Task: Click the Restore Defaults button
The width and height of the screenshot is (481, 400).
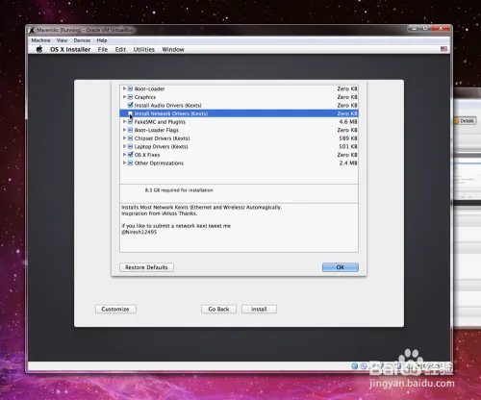Action: click(x=146, y=267)
